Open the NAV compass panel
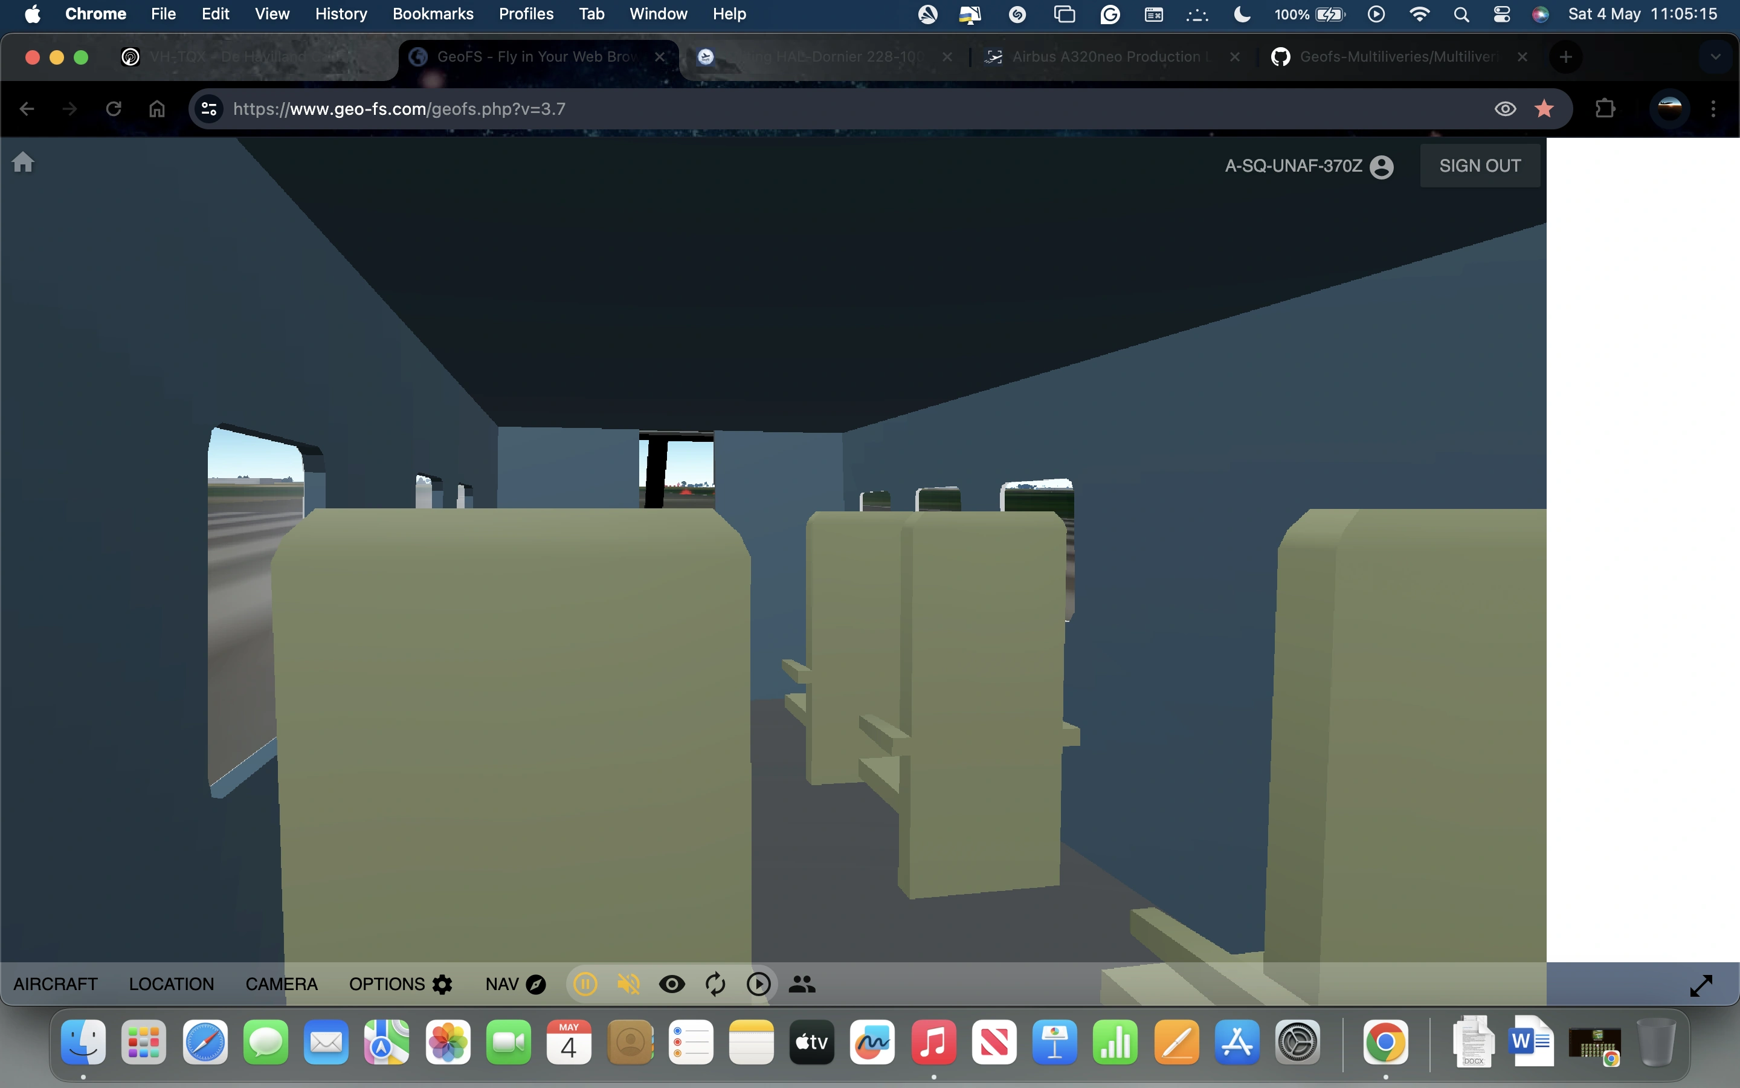 (515, 983)
